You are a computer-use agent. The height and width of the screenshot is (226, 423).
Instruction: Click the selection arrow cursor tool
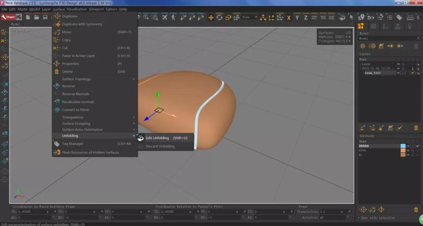tap(351, 17)
